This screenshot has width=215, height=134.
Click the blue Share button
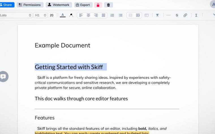click(x=7, y=5)
